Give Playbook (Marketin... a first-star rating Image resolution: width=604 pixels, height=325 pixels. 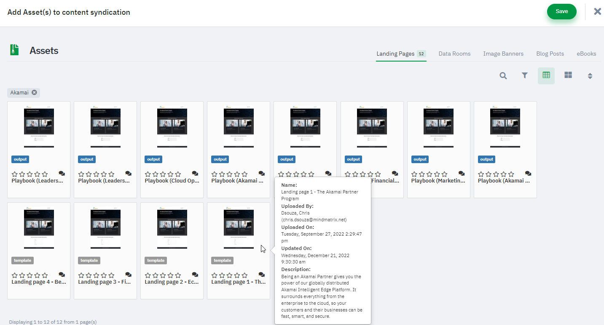tap(414, 174)
